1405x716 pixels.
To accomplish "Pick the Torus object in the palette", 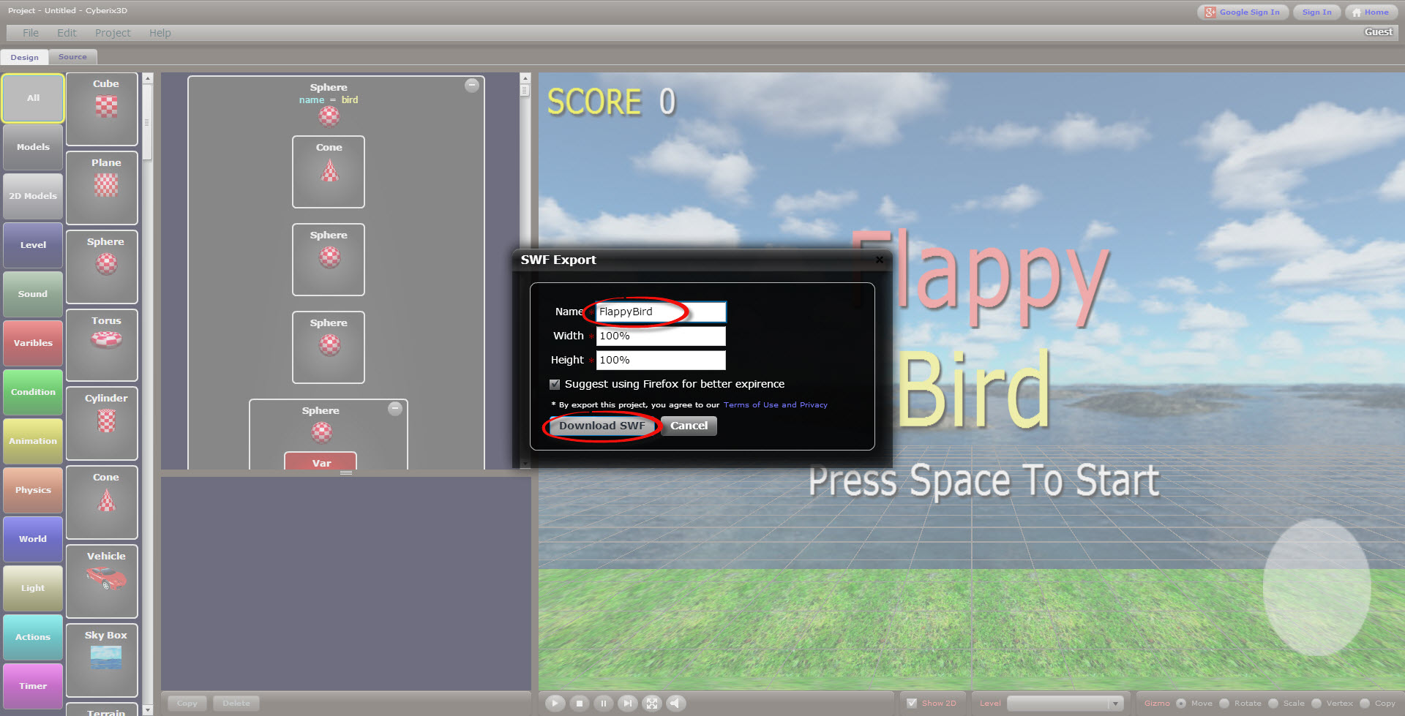I will 102,345.
